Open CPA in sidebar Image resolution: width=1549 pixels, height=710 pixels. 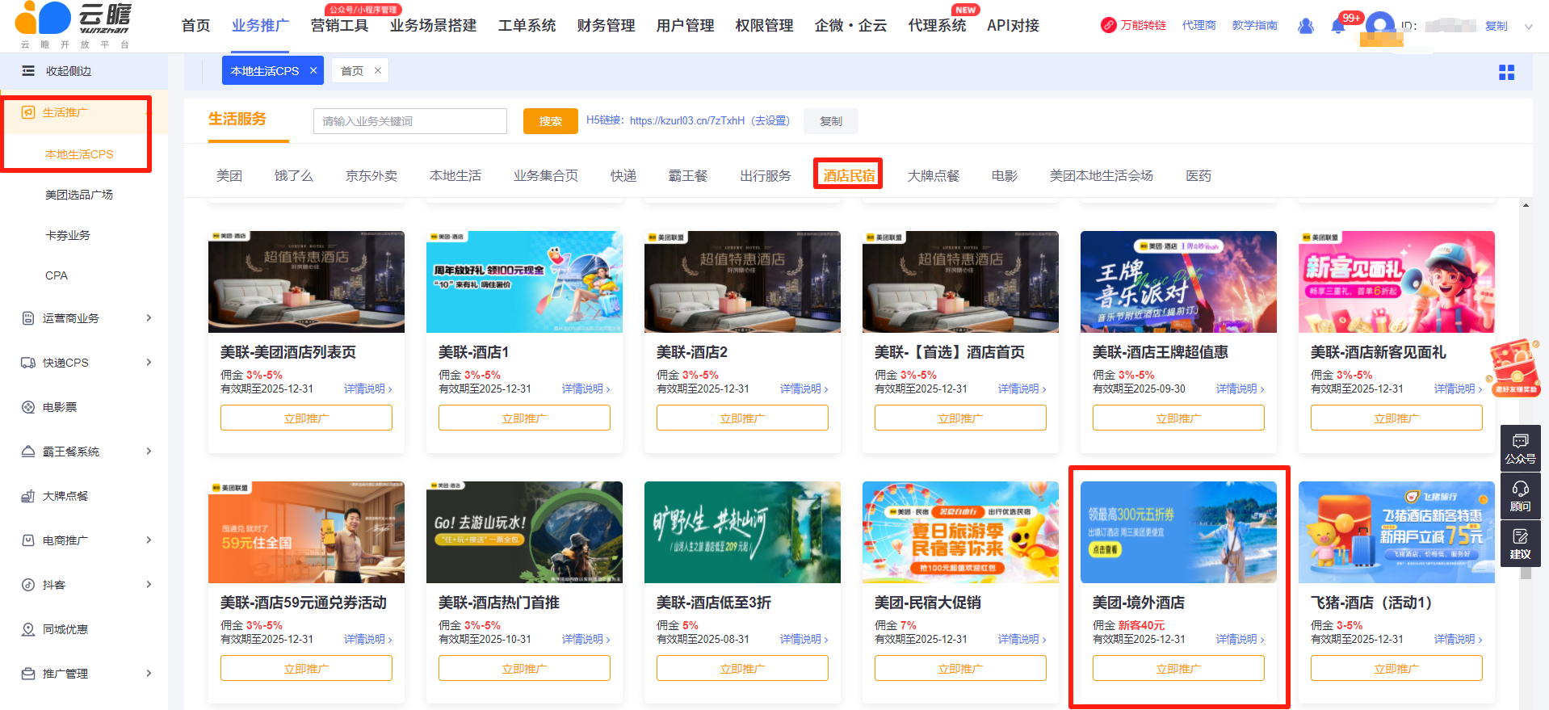(x=57, y=275)
